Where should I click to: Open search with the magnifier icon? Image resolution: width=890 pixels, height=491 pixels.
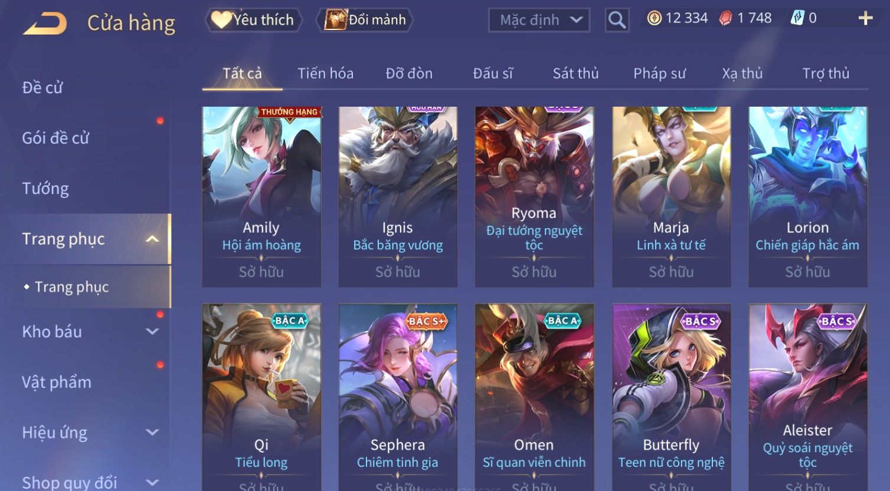pyautogui.click(x=617, y=20)
